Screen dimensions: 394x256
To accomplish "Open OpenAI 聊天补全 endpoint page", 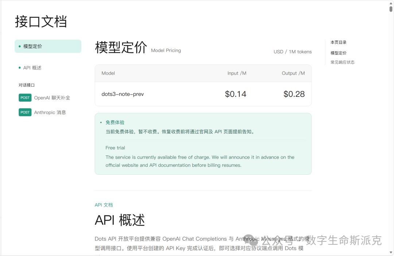I will pyautogui.click(x=52, y=98).
